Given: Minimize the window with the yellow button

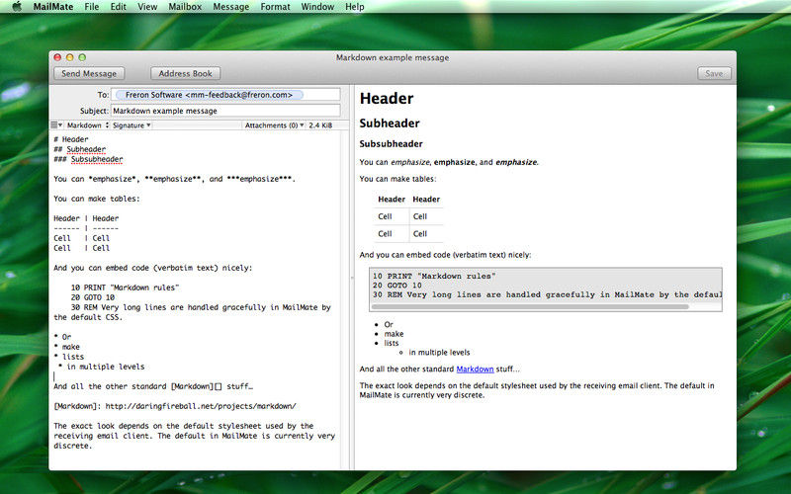Looking at the screenshot, I should tap(69, 57).
